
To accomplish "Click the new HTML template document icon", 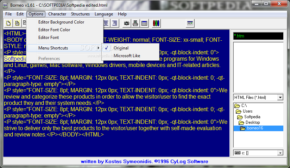I will point(17,23).
